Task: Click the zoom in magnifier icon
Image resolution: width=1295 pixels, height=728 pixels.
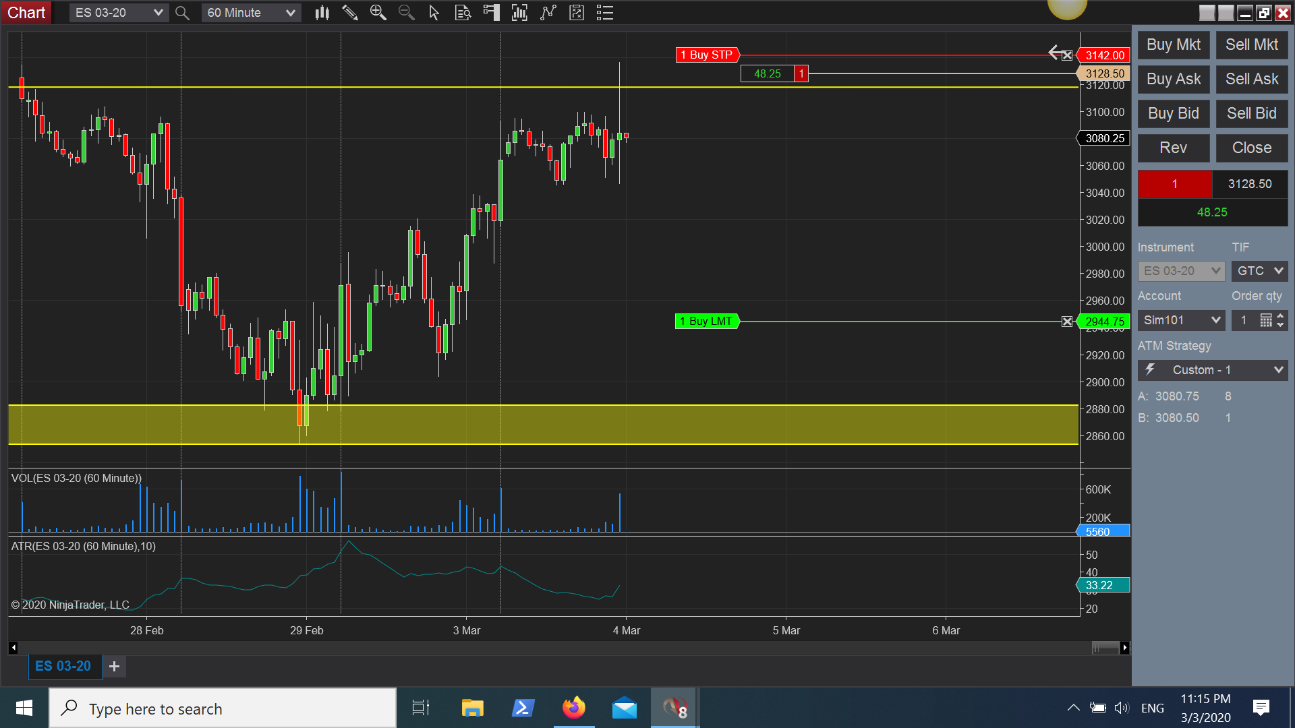Action: pos(378,13)
